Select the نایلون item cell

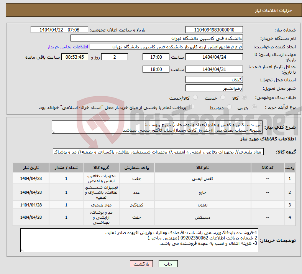pos(203,205)
